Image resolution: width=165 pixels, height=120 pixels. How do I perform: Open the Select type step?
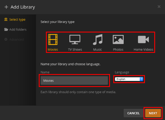[15, 20]
